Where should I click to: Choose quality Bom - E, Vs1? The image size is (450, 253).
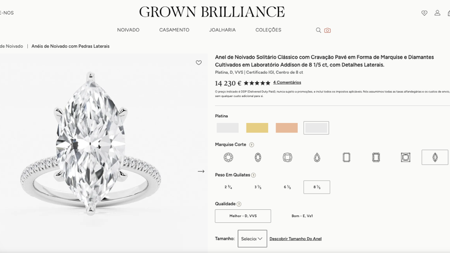(x=302, y=216)
